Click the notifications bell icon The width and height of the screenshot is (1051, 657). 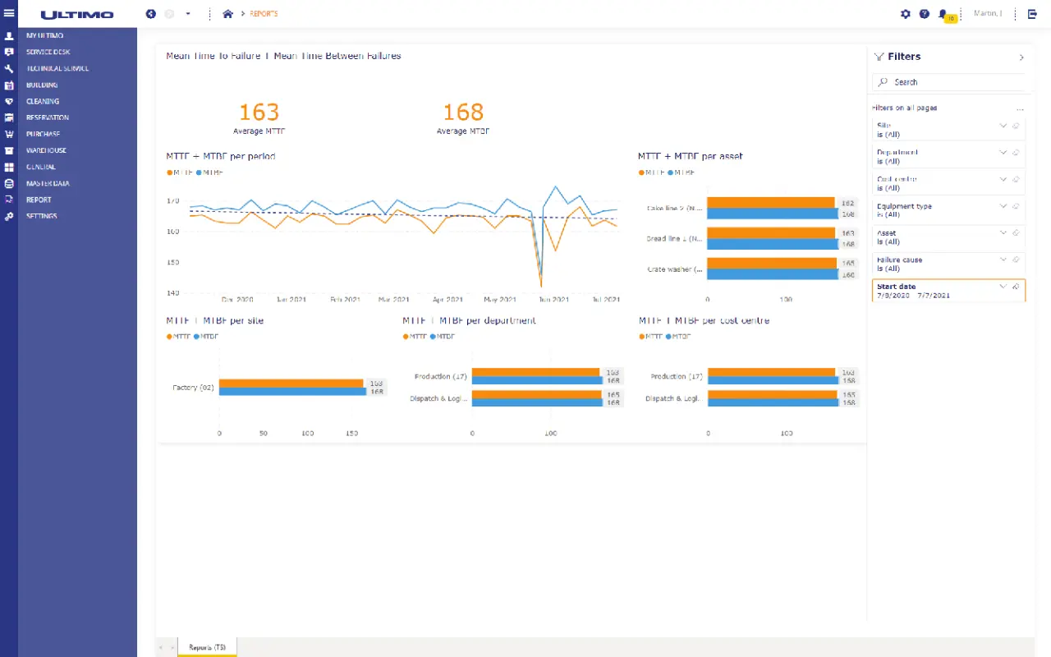pyautogui.click(x=943, y=14)
